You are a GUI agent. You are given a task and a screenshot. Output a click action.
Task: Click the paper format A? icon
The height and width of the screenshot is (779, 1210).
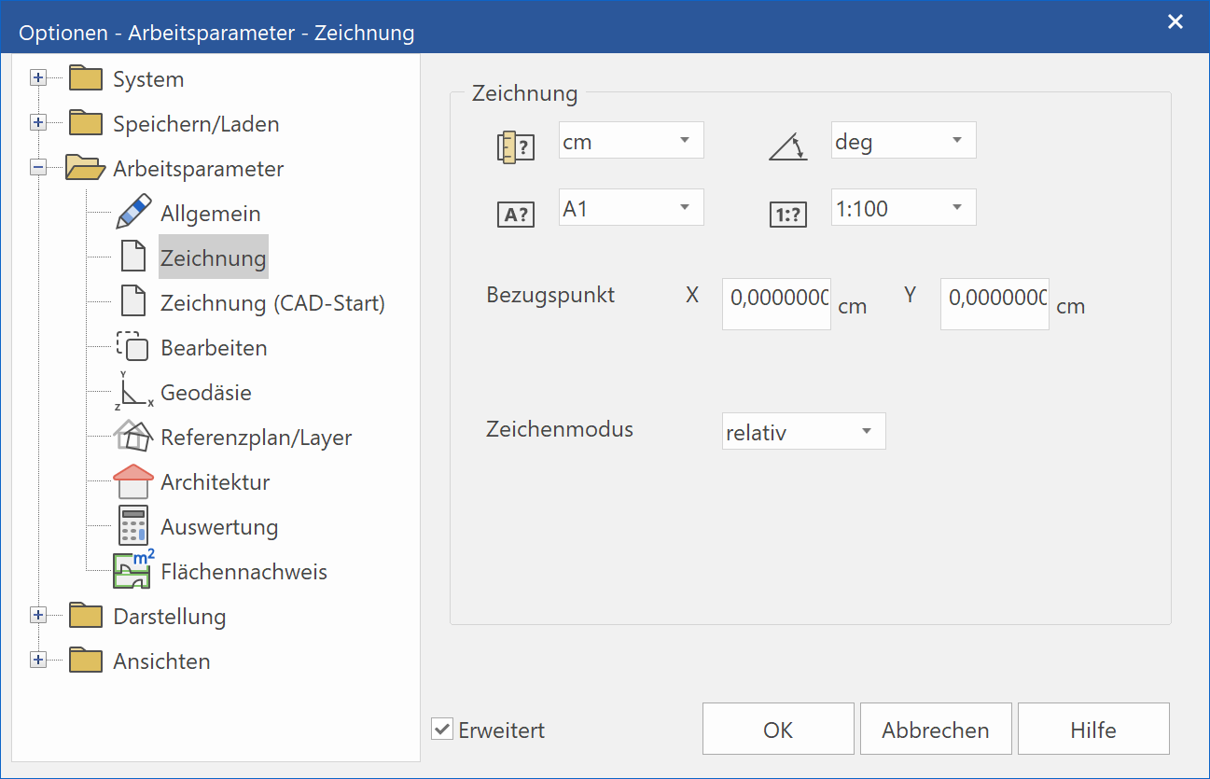coord(515,215)
